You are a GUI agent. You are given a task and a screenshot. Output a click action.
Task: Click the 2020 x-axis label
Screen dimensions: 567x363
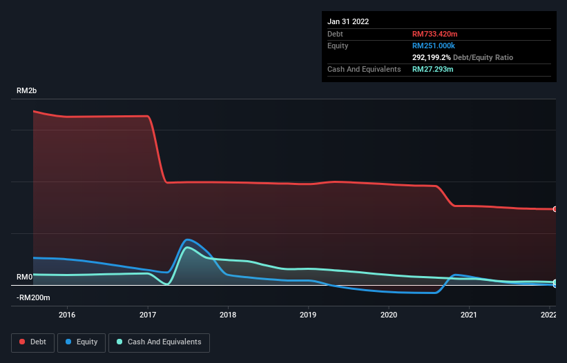(389, 315)
